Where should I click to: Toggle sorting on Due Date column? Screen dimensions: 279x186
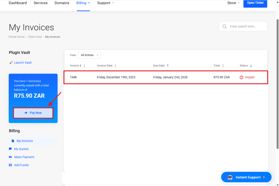point(168,66)
